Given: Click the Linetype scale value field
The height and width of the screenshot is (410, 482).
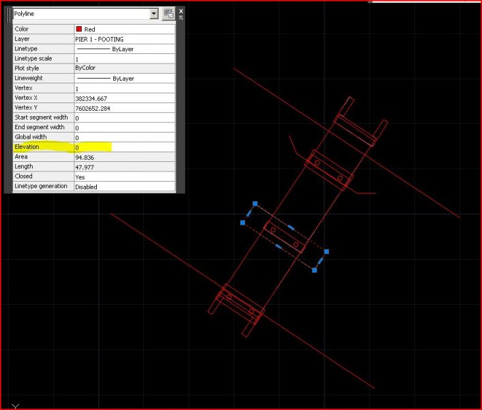Looking at the screenshot, I should tap(123, 59).
